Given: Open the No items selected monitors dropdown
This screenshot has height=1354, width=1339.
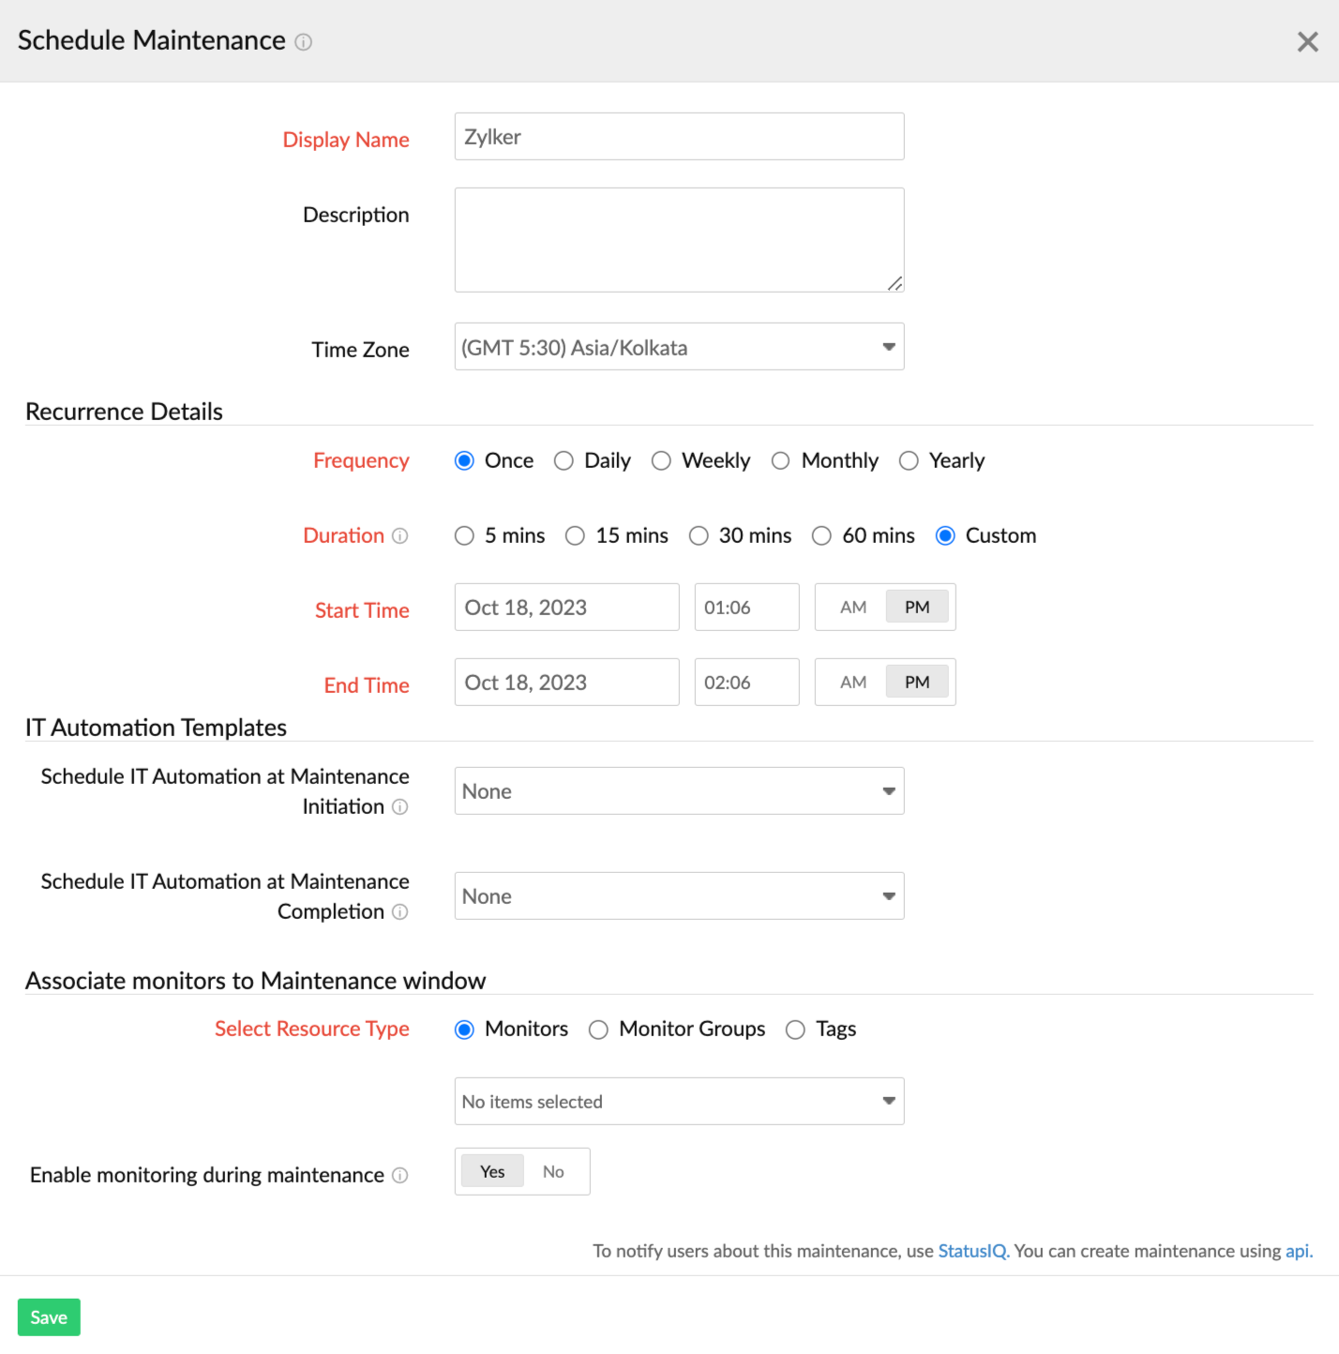Looking at the screenshot, I should pyautogui.click(x=679, y=1102).
